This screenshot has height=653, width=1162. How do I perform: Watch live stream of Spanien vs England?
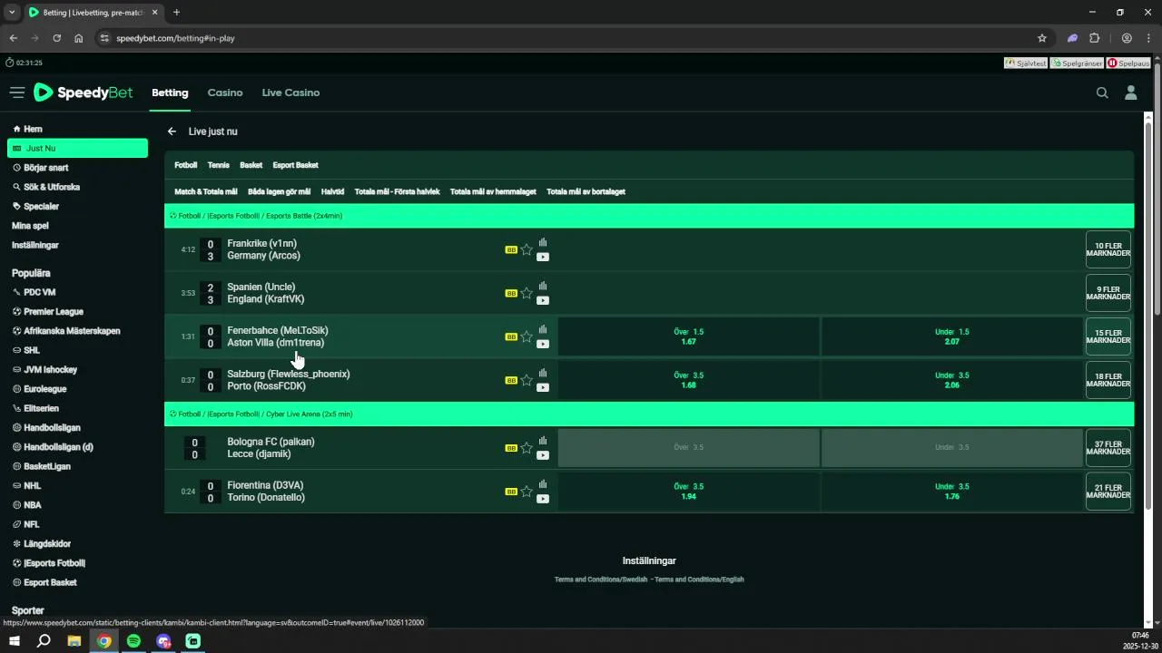pyautogui.click(x=543, y=300)
